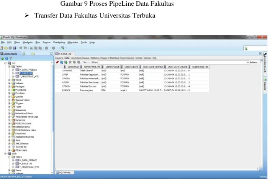Image resolution: width=270 pixels, height=179 pixels.
Task: Click the New file toolbar icon
Action: 2,48
